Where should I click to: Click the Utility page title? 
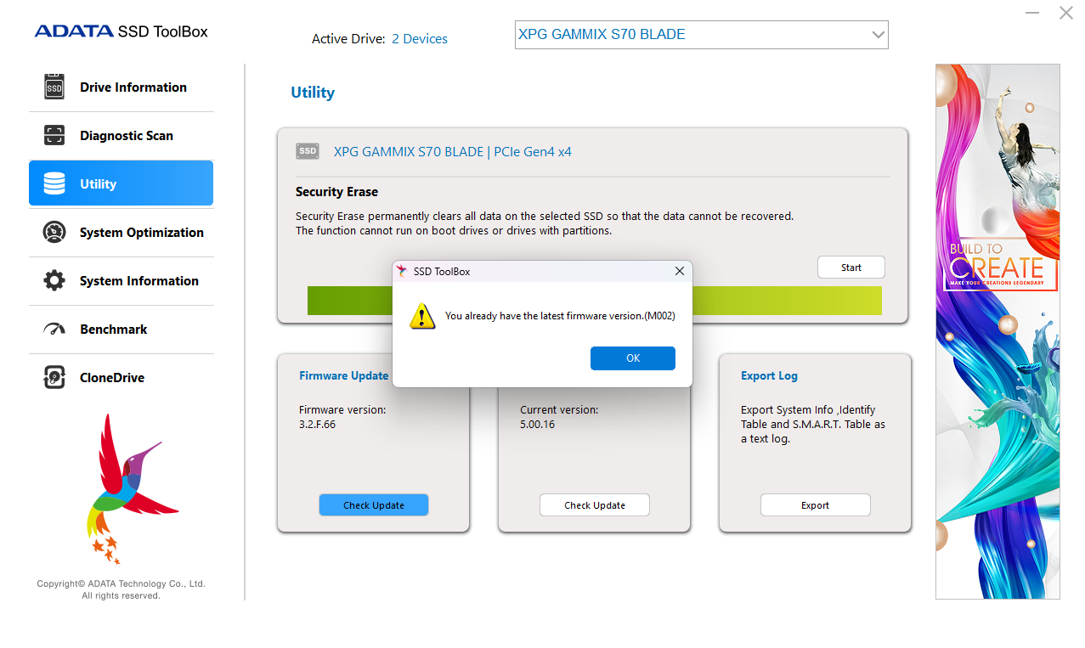click(x=313, y=93)
